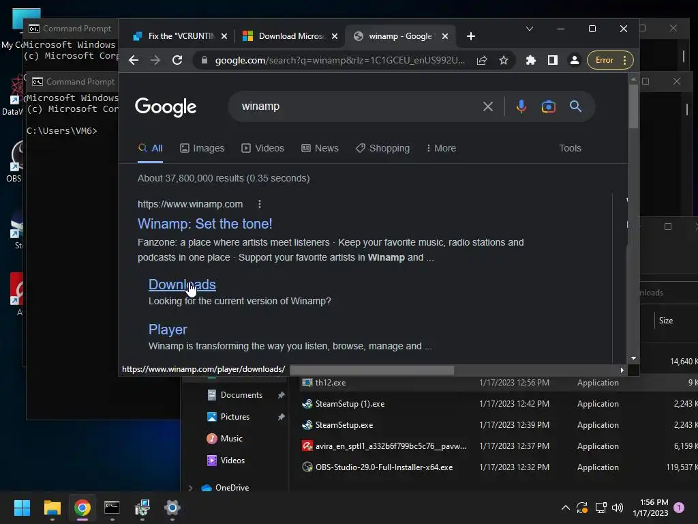698x524 pixels.
Task: Open the volume speaker tray icon
Action: coord(618,508)
